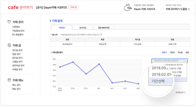
Task: Collapse the period dropdown arrow
Action: [186, 61]
